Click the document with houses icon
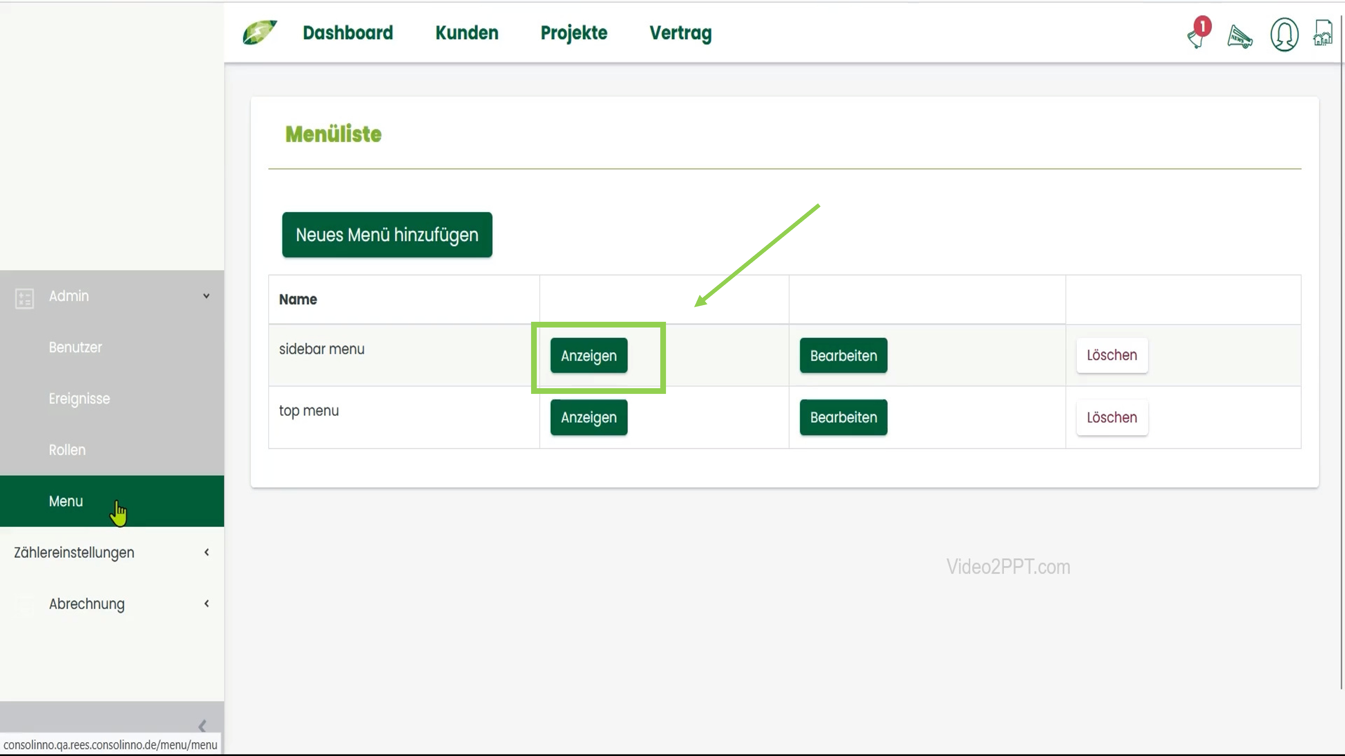 [x=1323, y=34]
